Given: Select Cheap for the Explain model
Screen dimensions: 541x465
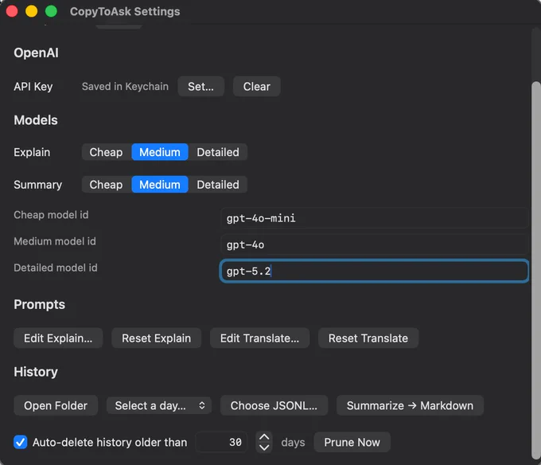Looking at the screenshot, I should [107, 152].
